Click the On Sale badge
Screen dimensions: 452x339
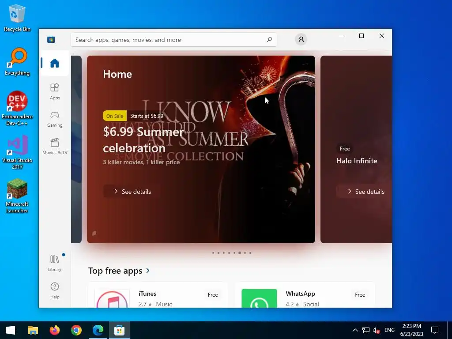[115, 116]
